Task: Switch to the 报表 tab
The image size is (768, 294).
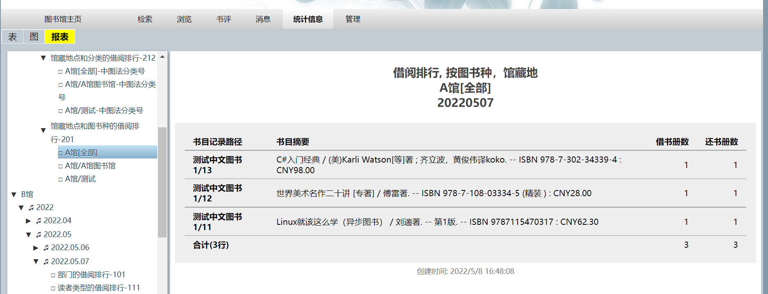Action: pyautogui.click(x=60, y=37)
